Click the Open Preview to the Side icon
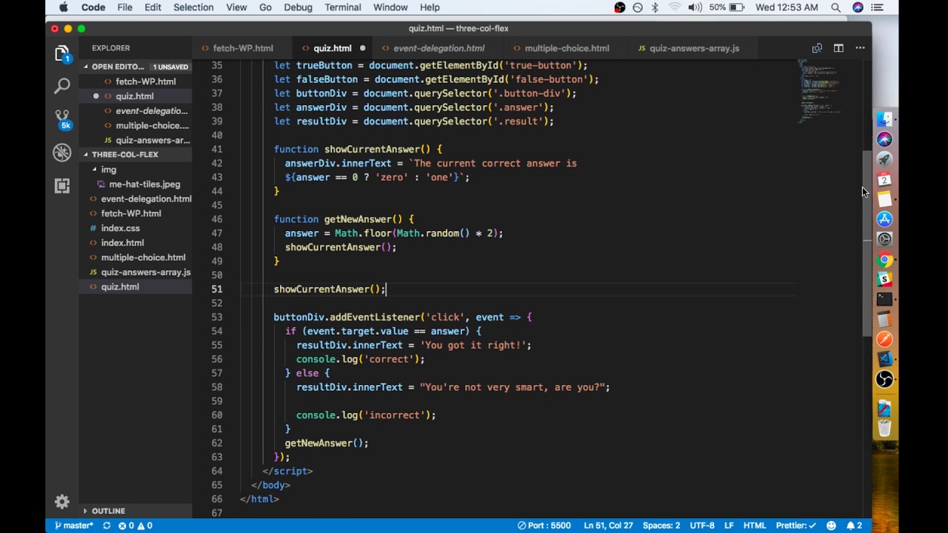 [817, 48]
